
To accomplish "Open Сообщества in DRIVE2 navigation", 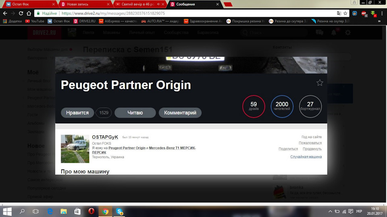I will 176,33.
